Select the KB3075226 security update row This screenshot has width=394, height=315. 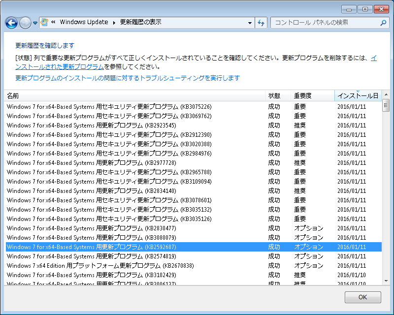(x=194, y=107)
